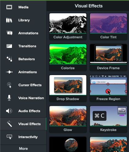
Task: Choose the Colorize effect thumbnail
Action: [68, 54]
